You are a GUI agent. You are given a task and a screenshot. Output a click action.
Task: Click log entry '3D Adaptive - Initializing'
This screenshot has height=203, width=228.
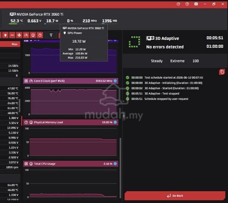[x=173, y=83]
